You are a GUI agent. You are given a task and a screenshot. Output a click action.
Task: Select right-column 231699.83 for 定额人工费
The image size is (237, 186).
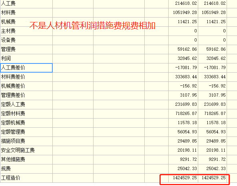[x=215, y=105]
